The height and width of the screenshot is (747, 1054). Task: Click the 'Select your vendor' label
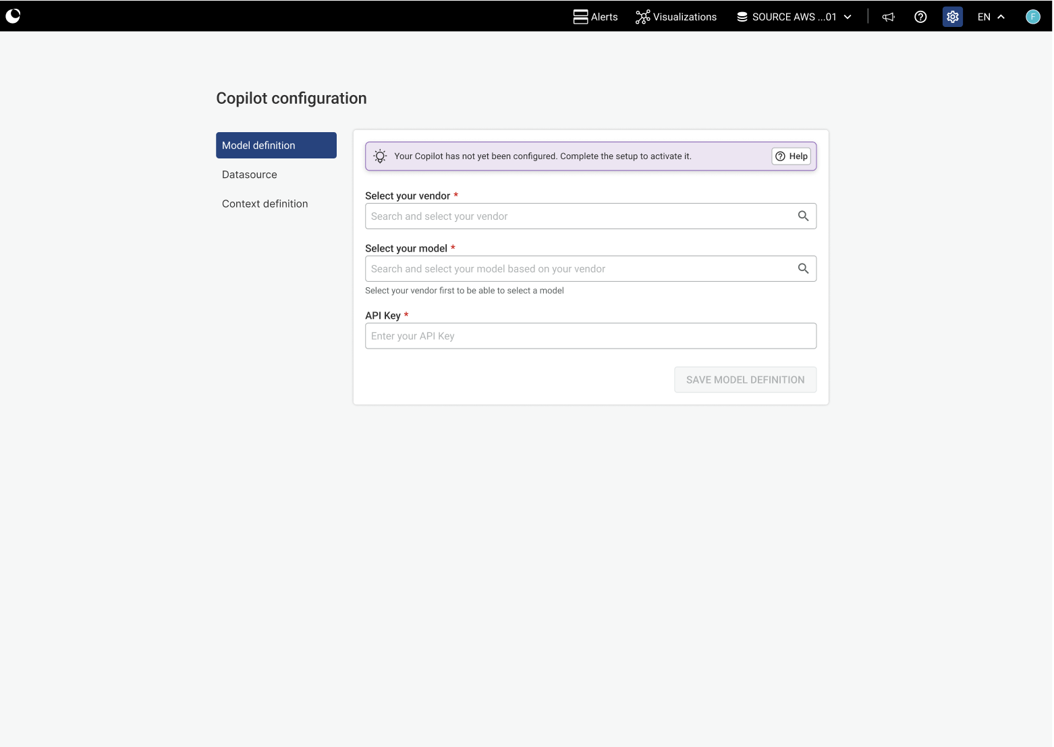[x=408, y=196]
